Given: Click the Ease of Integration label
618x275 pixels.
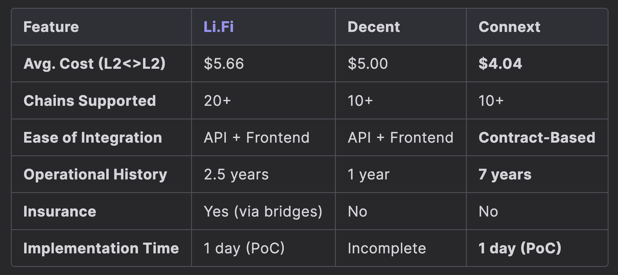Looking at the screenshot, I should pos(93,138).
